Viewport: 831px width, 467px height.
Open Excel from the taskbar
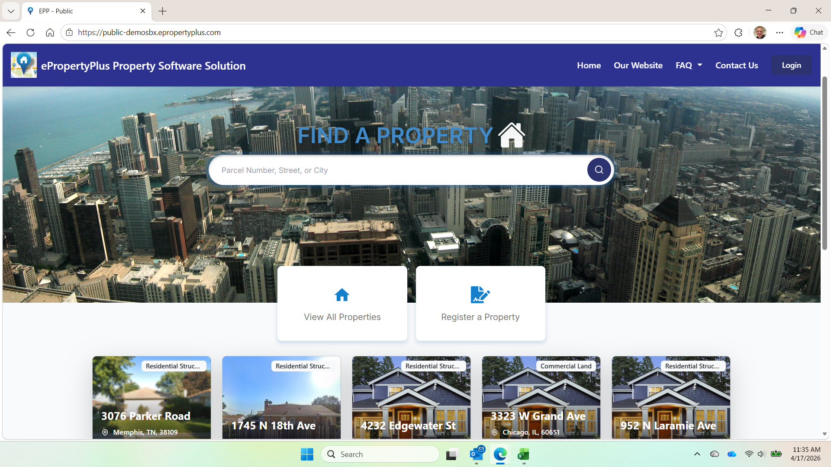click(x=523, y=454)
